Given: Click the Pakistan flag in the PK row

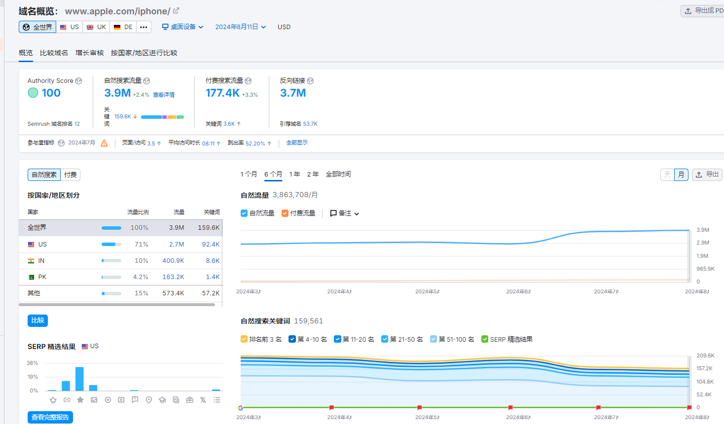Looking at the screenshot, I should [x=31, y=277].
